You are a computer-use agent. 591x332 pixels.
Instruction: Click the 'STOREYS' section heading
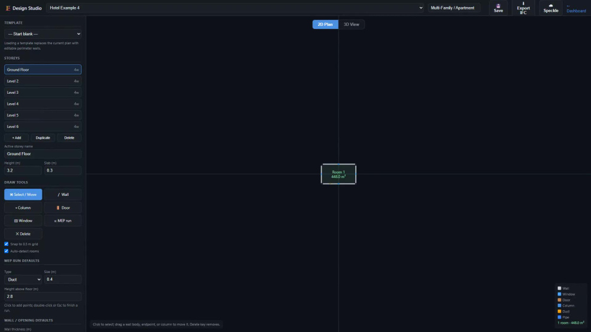[x=12, y=58]
